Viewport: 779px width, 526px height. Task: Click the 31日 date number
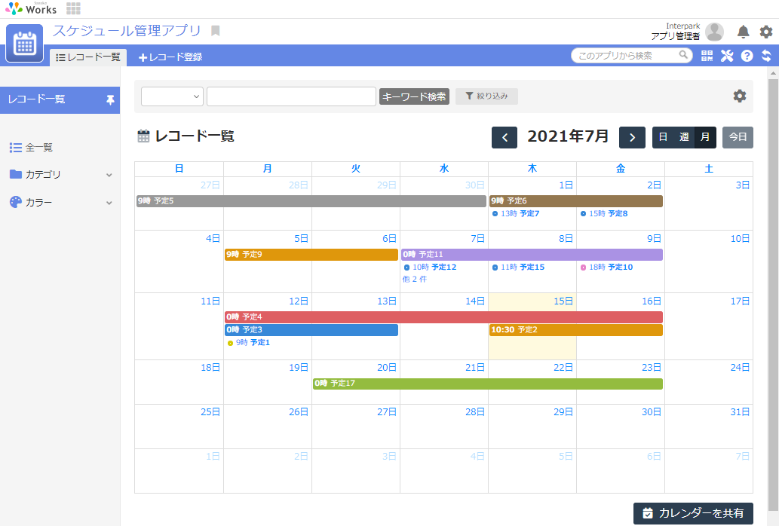pyautogui.click(x=740, y=412)
